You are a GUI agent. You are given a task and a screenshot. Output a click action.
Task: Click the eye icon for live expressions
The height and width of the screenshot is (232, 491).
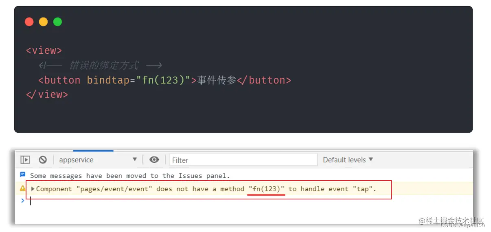(x=154, y=160)
